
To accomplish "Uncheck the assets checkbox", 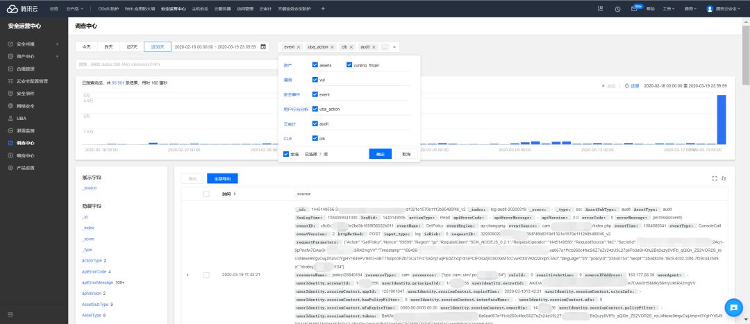I will [x=315, y=65].
